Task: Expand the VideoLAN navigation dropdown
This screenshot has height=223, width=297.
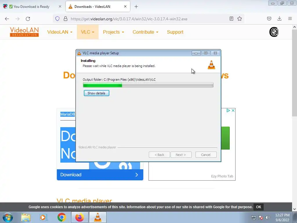Action: coord(60,32)
